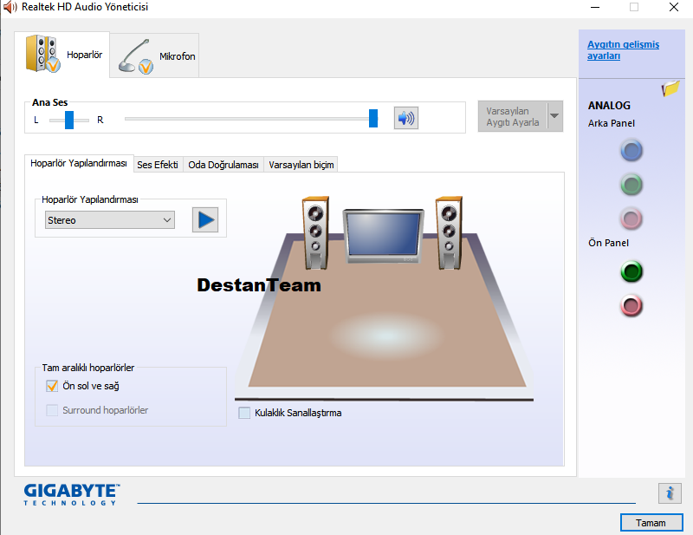Click the green Ön Panel headphone jack
The image size is (693, 535).
tap(631, 271)
